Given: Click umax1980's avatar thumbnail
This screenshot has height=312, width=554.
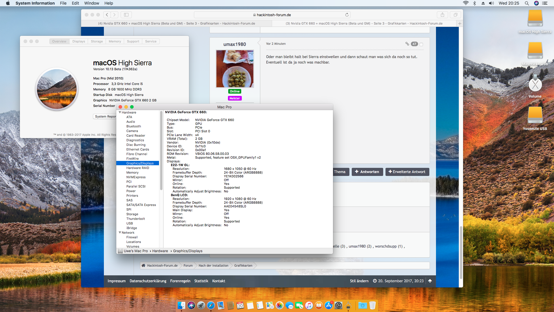Looking at the screenshot, I should [x=235, y=69].
